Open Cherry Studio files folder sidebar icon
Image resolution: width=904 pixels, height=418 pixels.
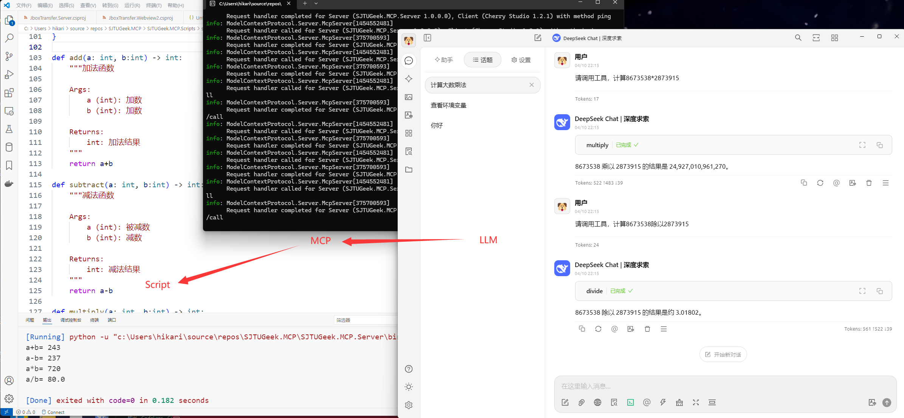(x=409, y=169)
